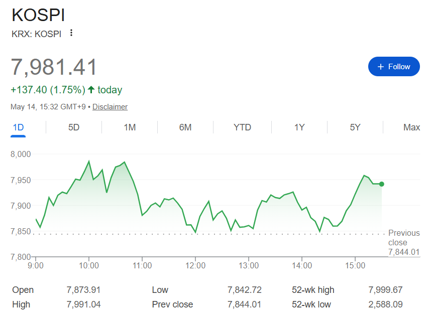Click the Low value 7,842.72
This screenshot has height=315, width=430.
(245, 290)
